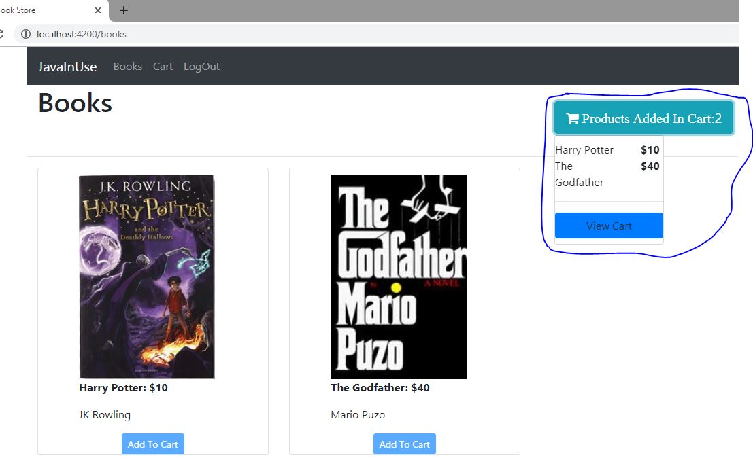Click the $10 price in cart

coord(650,149)
